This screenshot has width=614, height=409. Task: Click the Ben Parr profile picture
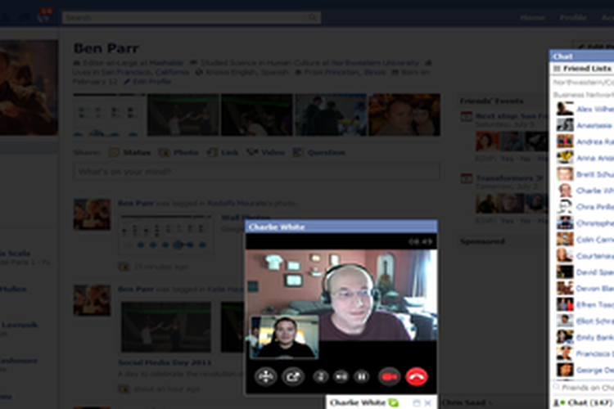coord(29,88)
